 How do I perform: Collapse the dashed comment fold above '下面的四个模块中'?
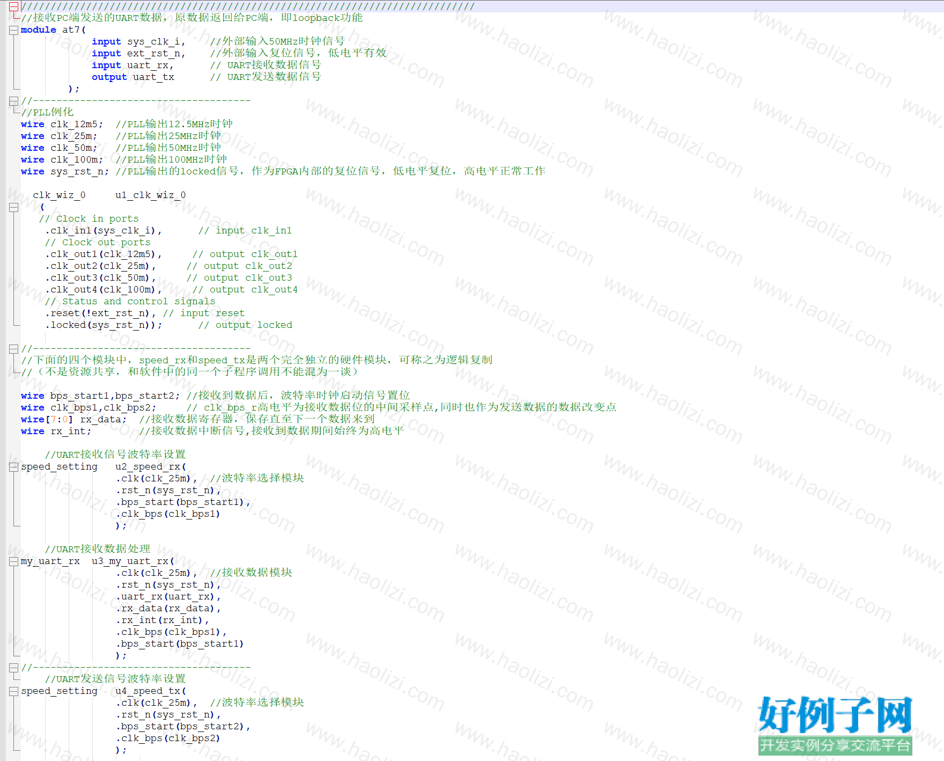[x=14, y=349]
